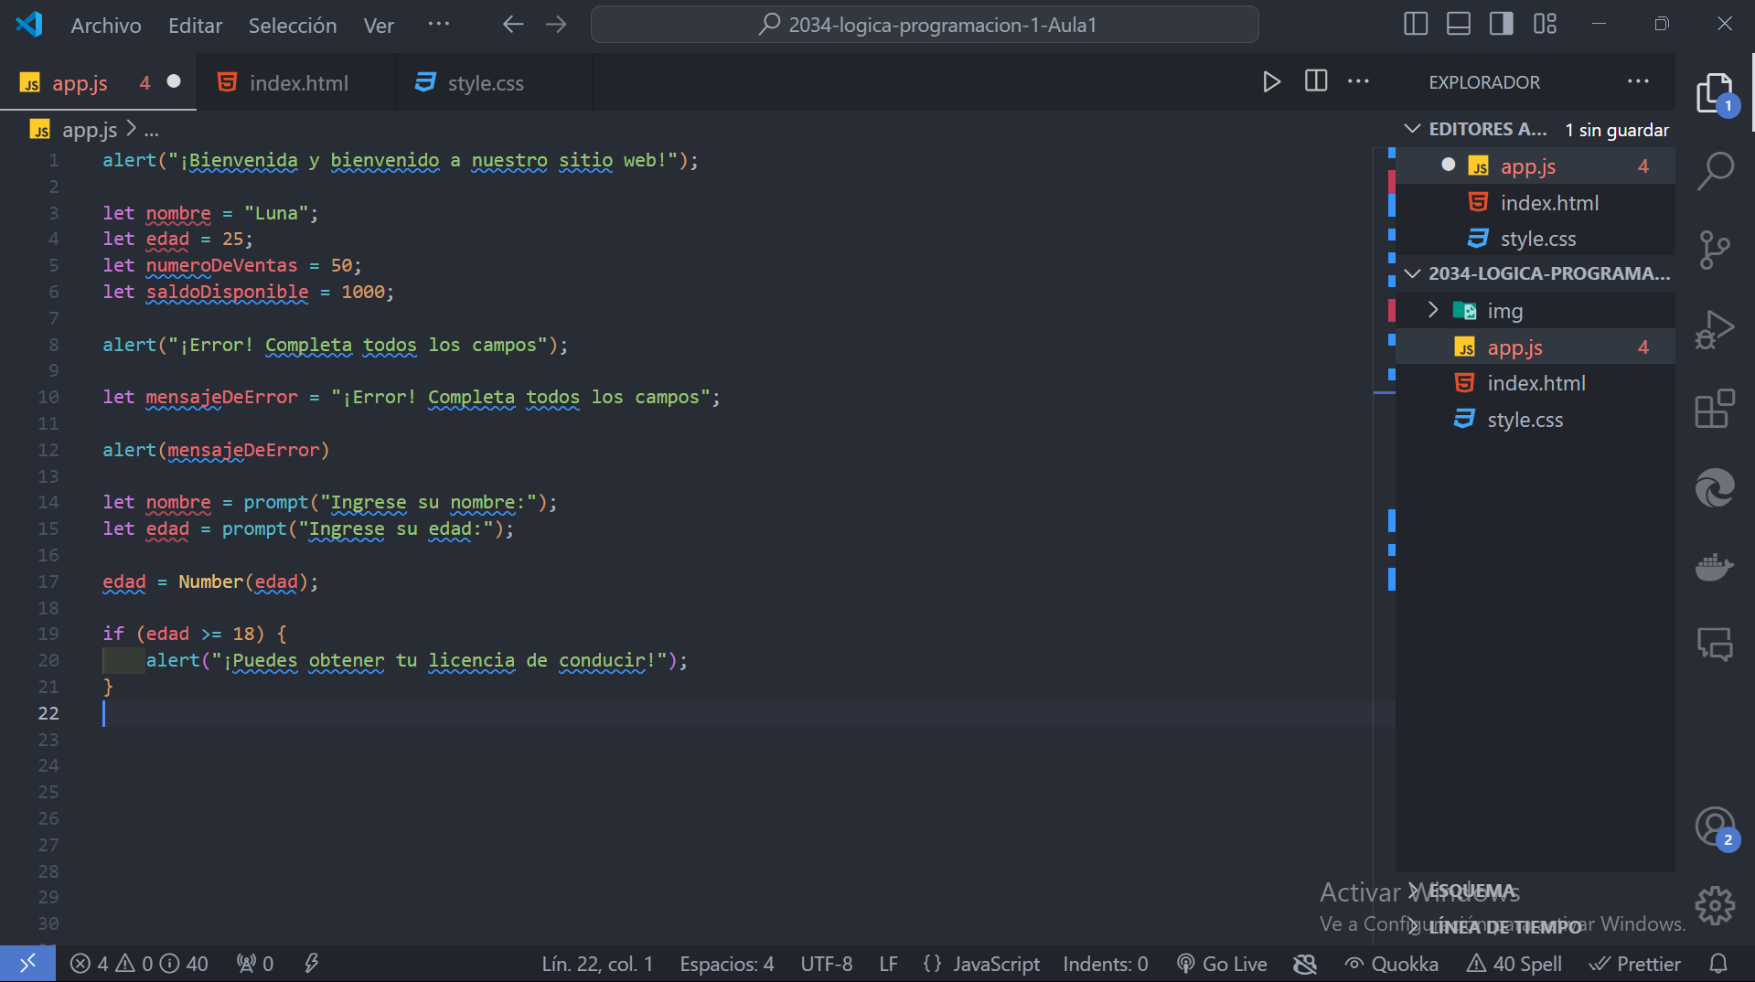
Task: Start Go Live server from status bar
Action: pyautogui.click(x=1222, y=963)
